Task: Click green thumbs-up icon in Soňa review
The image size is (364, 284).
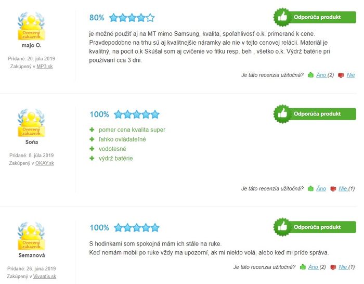Action: pos(310,189)
